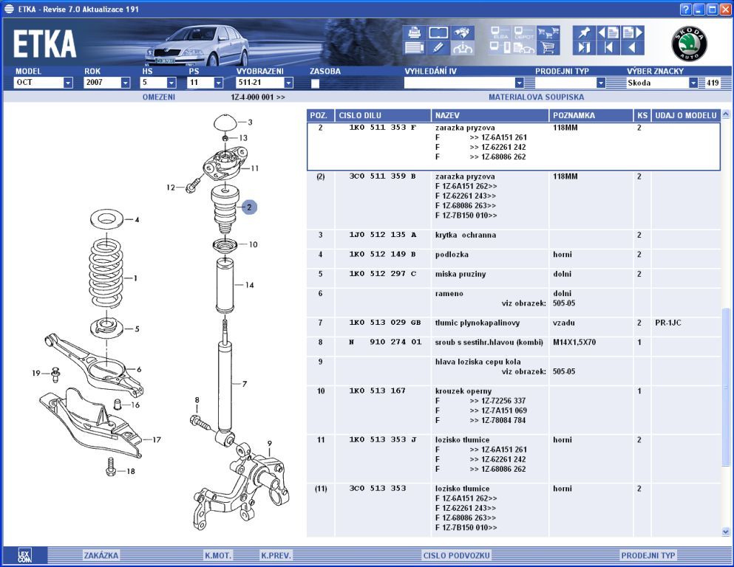Viewport: 734px width, 567px height.
Task: Click the pushpin icon
Action: click(x=584, y=32)
